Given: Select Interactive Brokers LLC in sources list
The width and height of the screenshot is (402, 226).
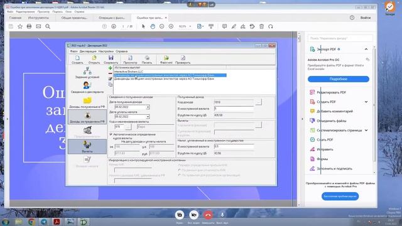Looking at the screenshot, I should pos(129,72).
